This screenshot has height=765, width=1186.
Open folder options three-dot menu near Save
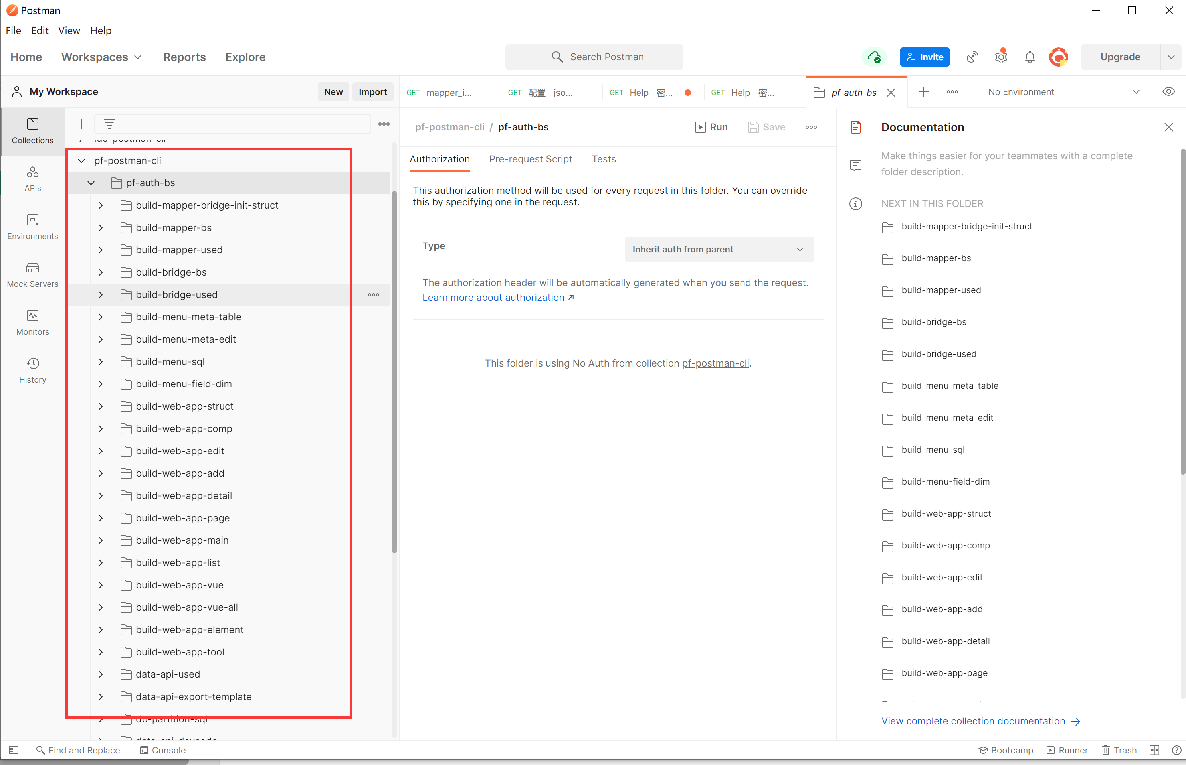pyautogui.click(x=811, y=127)
